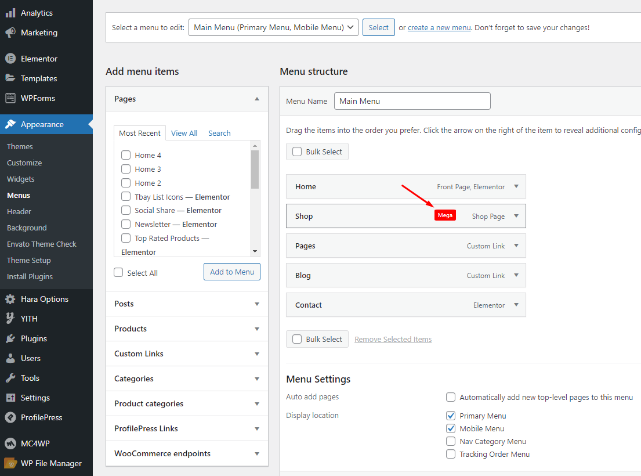Viewport: 641px width, 476px height.
Task: Click the Templates folder icon
Action: point(10,78)
